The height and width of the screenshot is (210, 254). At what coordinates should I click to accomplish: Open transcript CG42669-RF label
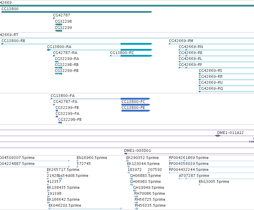190,65
